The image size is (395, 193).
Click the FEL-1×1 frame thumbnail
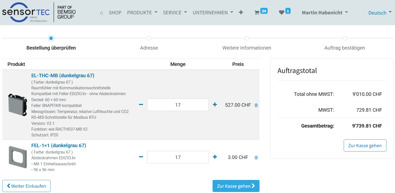(17, 157)
